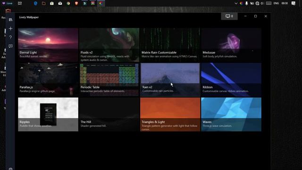
Task: Choose the Ribbon wallpaper tile
Action: pos(231,80)
